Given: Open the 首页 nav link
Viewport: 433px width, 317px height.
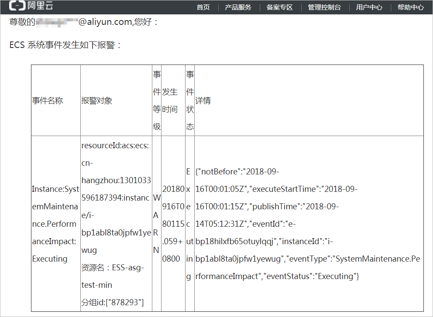Looking at the screenshot, I should tap(203, 7).
